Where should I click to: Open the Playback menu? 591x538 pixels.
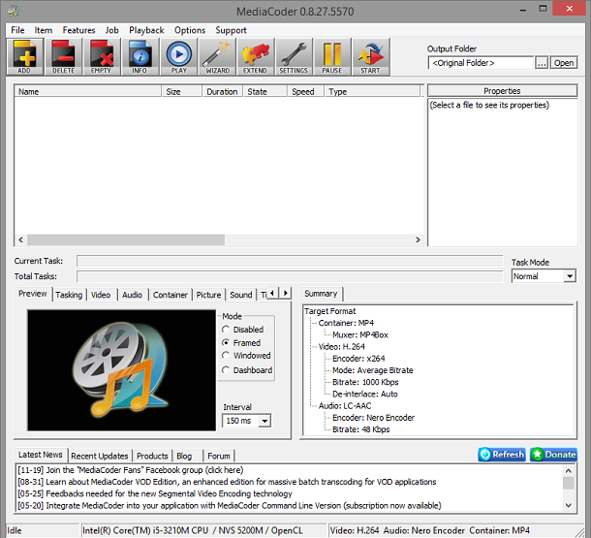pos(146,30)
